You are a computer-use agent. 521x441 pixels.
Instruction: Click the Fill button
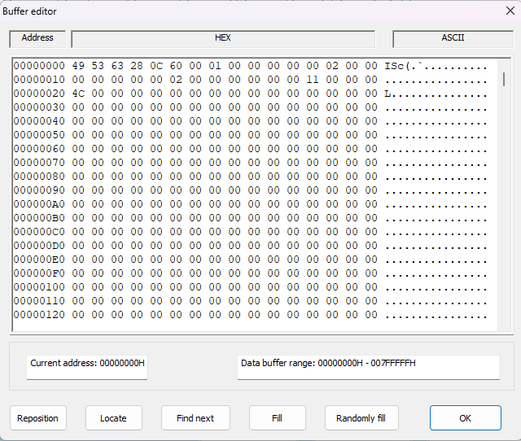coord(277,417)
